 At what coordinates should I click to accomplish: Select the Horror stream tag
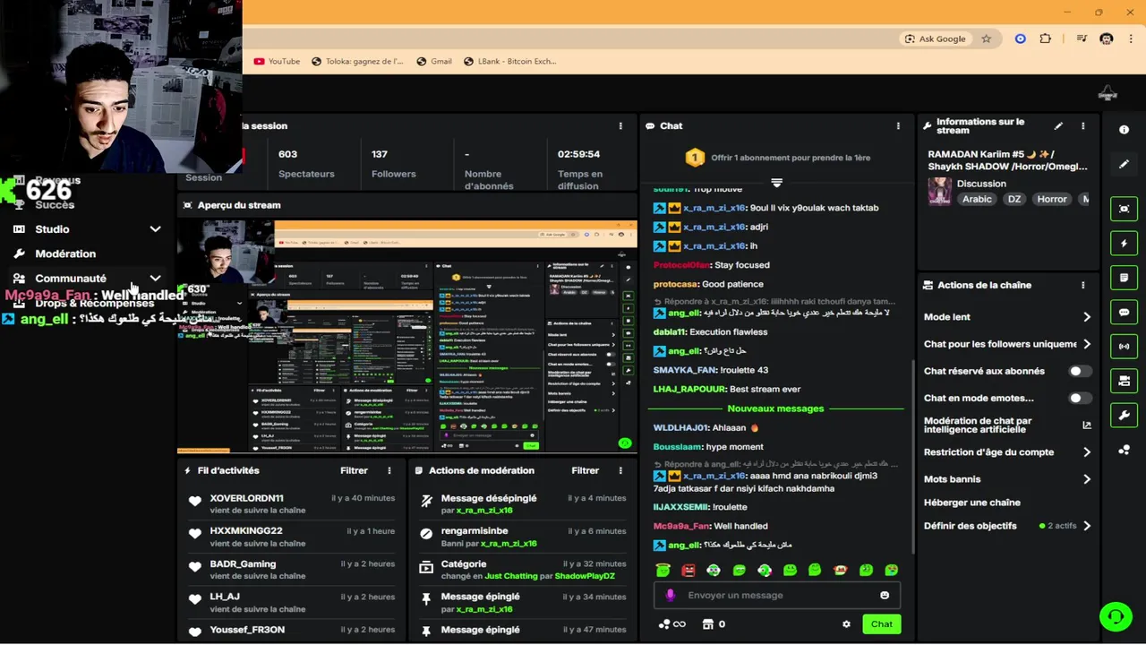coord(1052,199)
